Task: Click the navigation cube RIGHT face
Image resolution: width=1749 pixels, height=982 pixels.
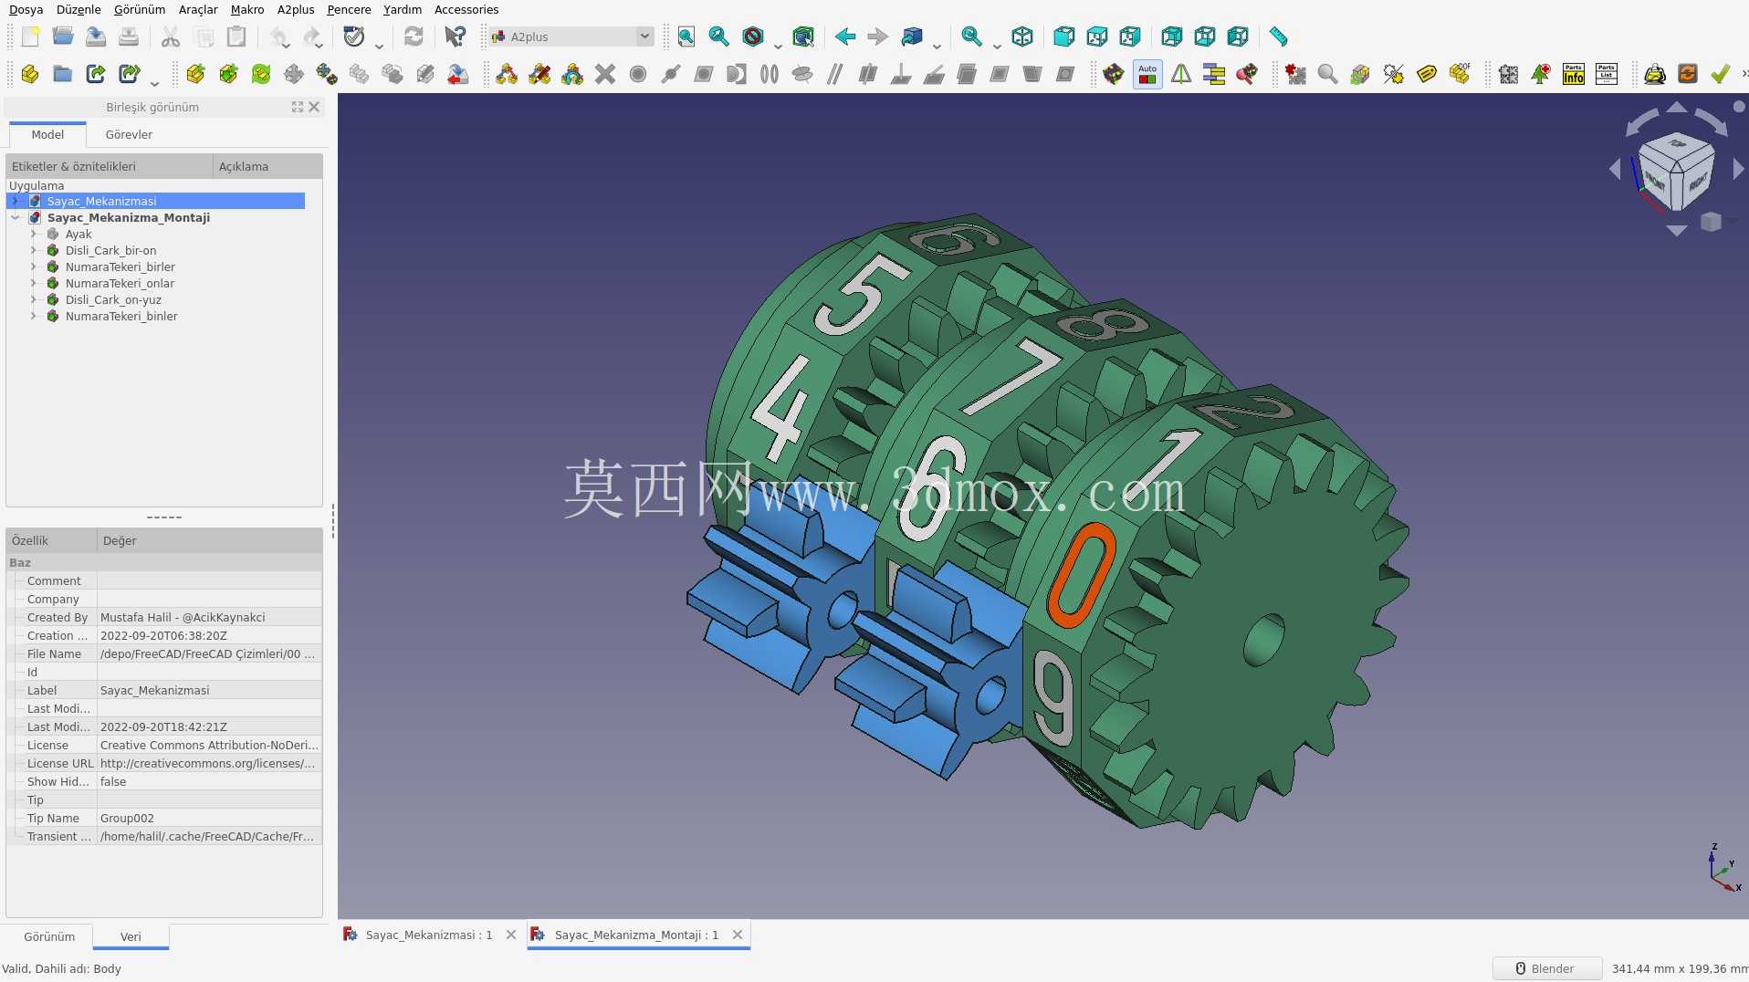Action: pos(1698,182)
